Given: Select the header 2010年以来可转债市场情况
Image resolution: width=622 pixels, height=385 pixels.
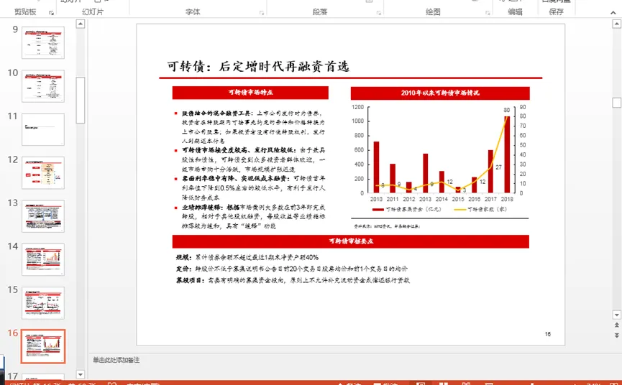Looking at the screenshot, I should [x=440, y=93].
